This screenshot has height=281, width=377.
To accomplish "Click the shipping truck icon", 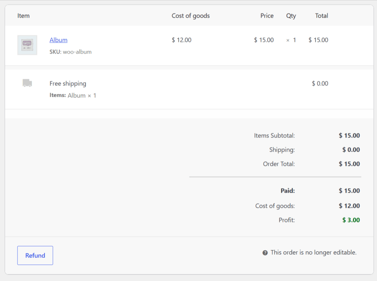I will click(27, 83).
